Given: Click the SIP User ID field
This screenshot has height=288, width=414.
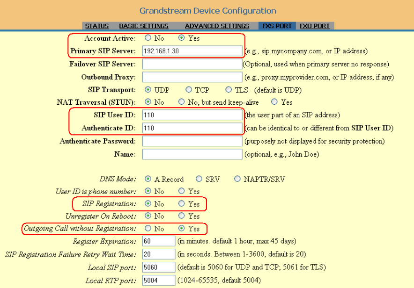Looking at the screenshot, I should point(192,115).
